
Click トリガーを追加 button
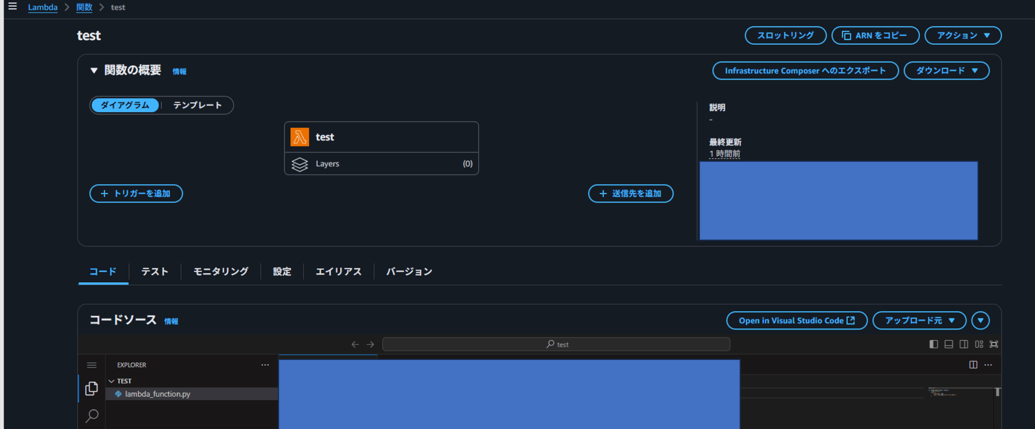136,194
